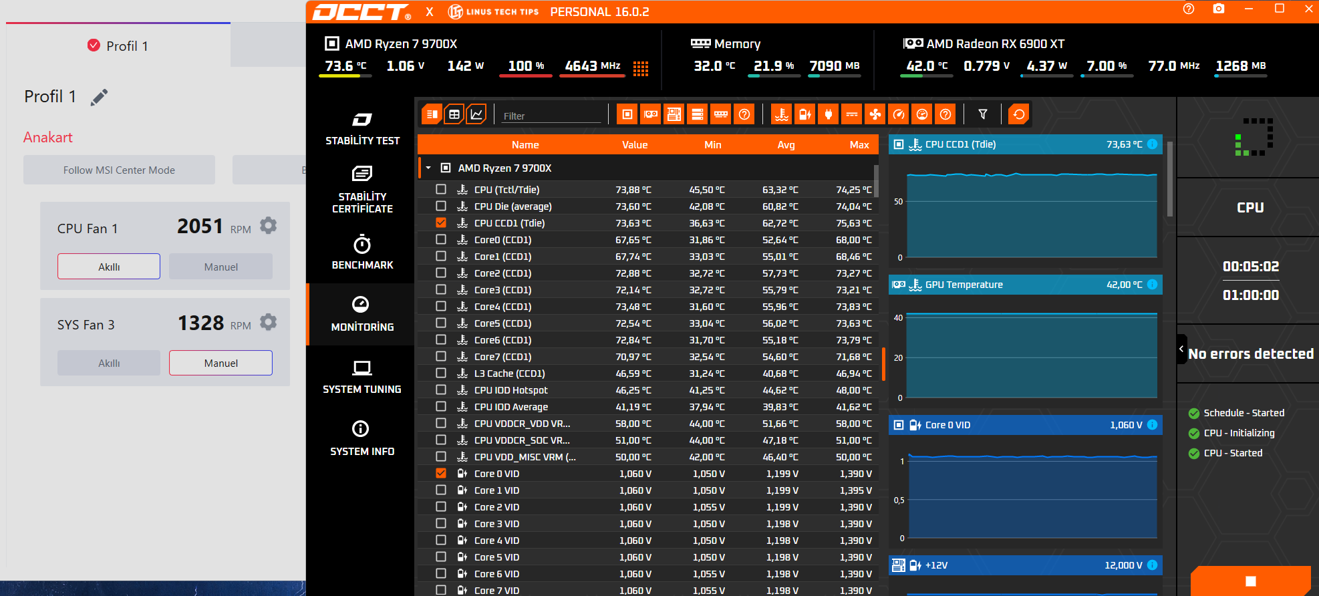Screen dimensions: 1319x596
Task: Check the Core 1 VID checkbox
Action: [x=441, y=490]
